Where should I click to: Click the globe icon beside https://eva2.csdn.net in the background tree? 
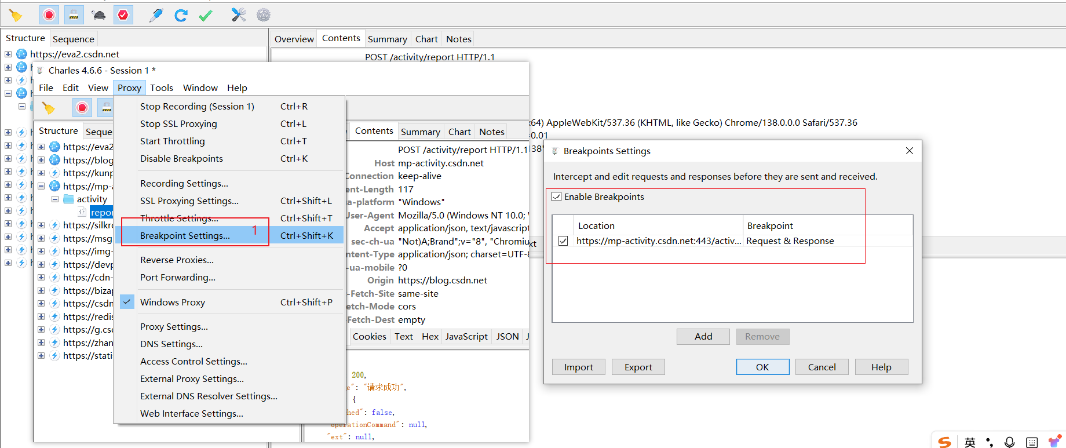pyautogui.click(x=22, y=54)
